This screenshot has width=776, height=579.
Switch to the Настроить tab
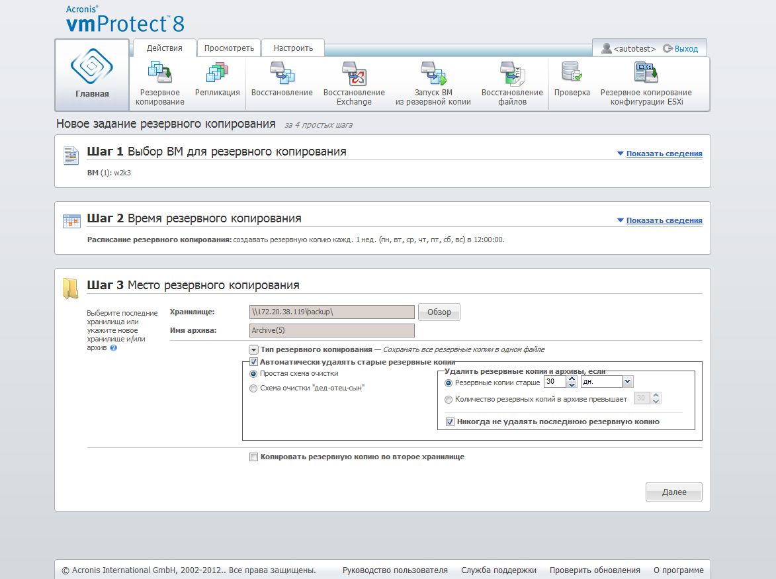click(293, 48)
